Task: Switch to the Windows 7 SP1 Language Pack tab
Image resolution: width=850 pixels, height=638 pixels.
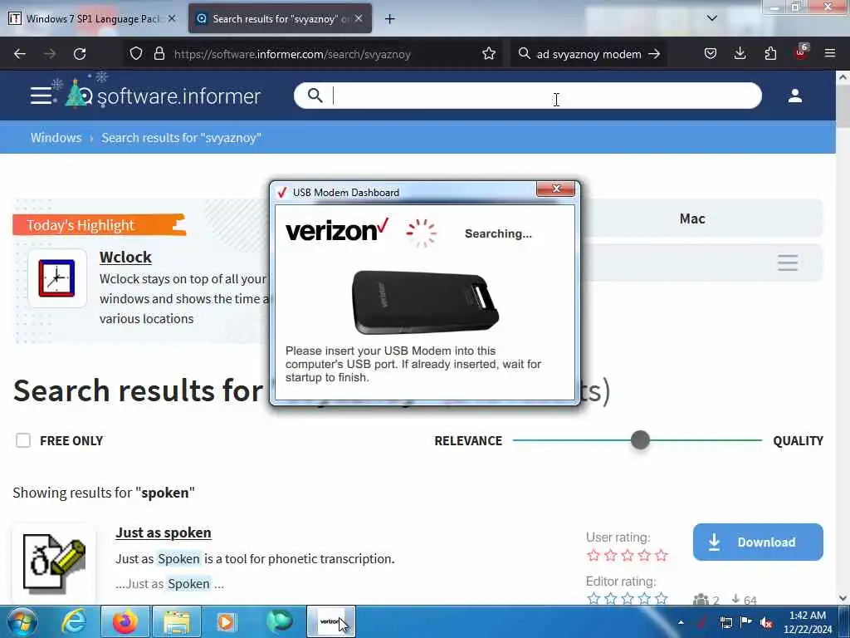Action: click(92, 18)
